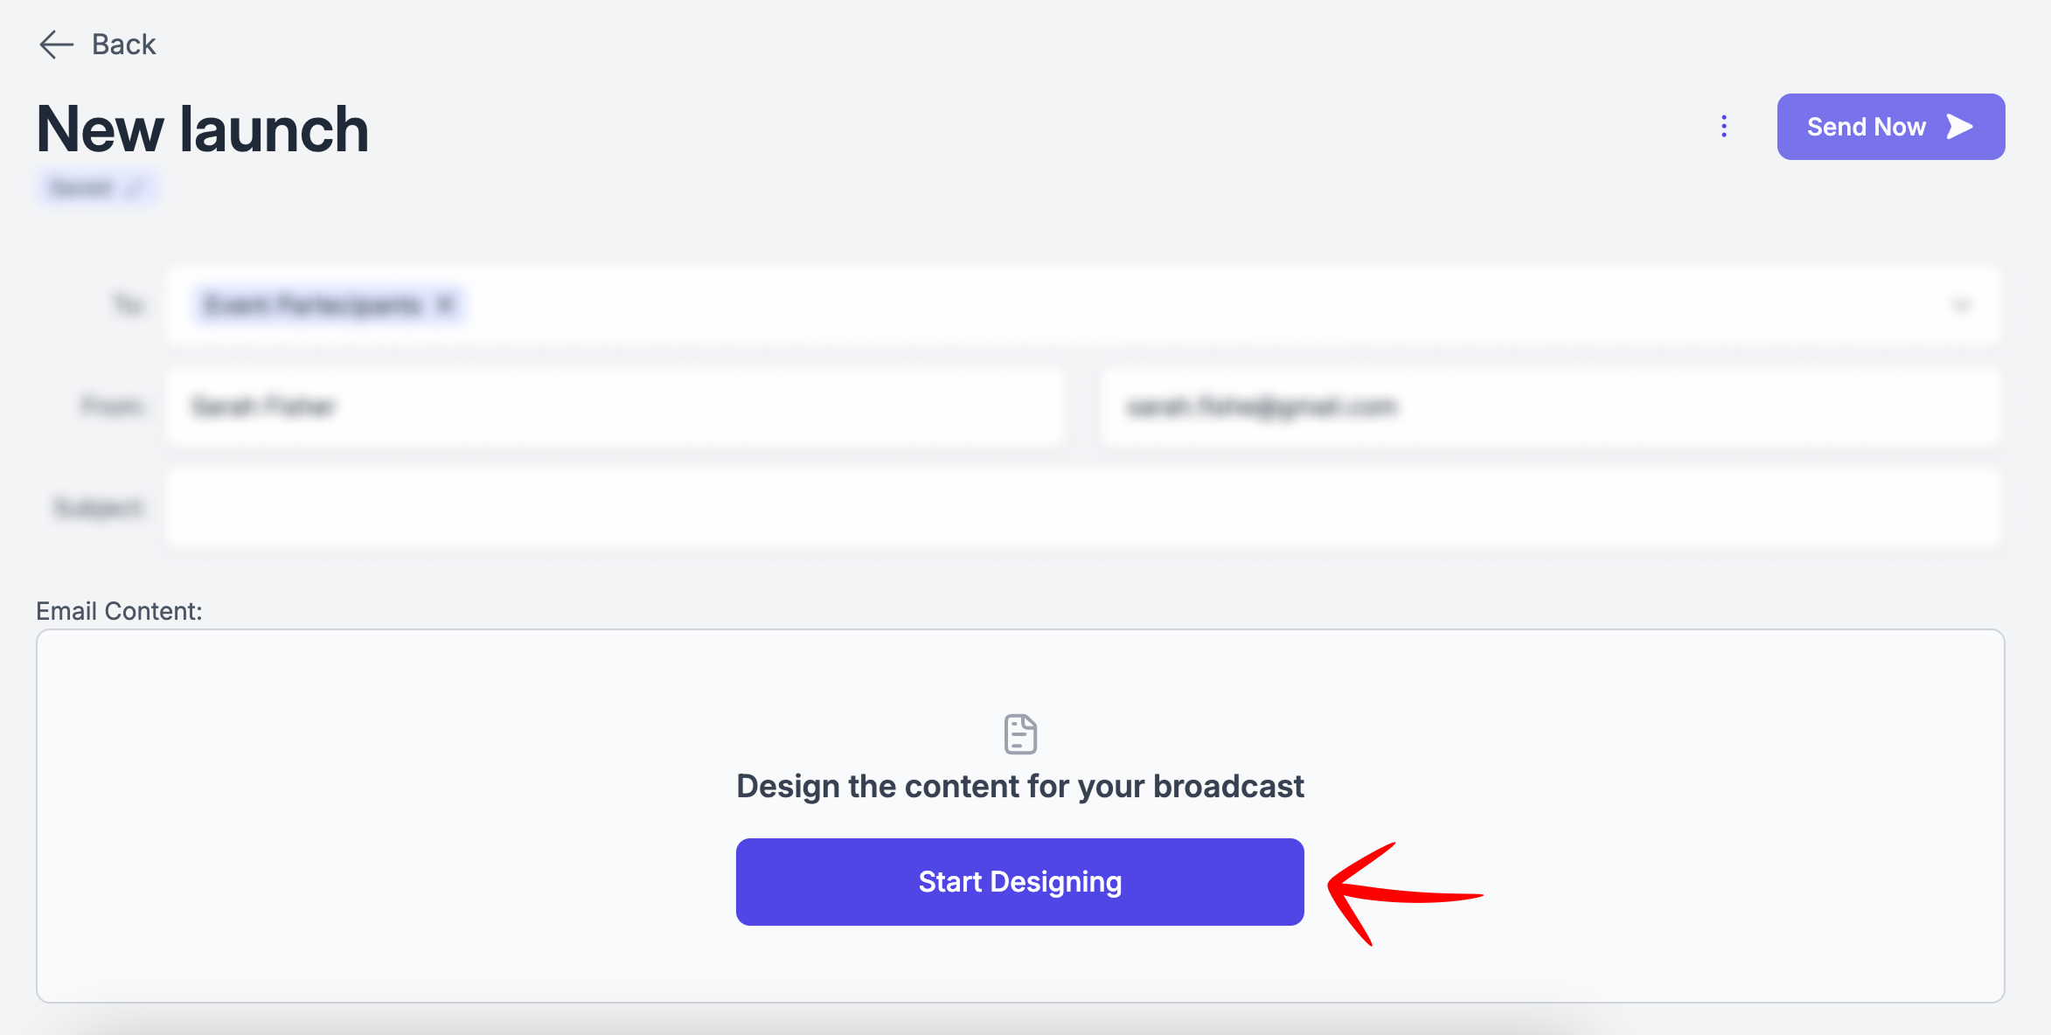Click the Design the content heading text
The height and width of the screenshot is (1035, 2051).
click(1020, 786)
